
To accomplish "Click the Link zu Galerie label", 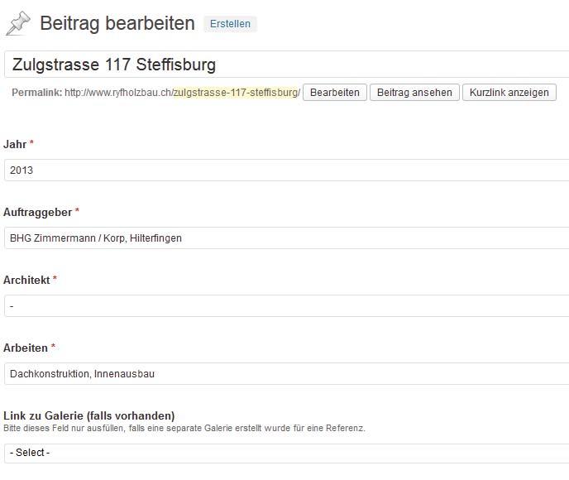I will (89, 415).
